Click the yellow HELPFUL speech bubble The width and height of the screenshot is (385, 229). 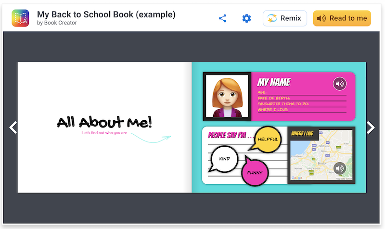pyautogui.click(x=267, y=139)
